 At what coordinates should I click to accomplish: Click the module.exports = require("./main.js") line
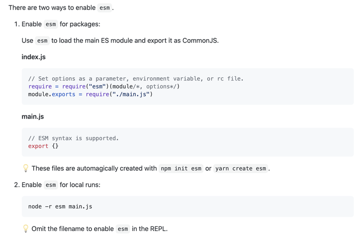(x=90, y=94)
